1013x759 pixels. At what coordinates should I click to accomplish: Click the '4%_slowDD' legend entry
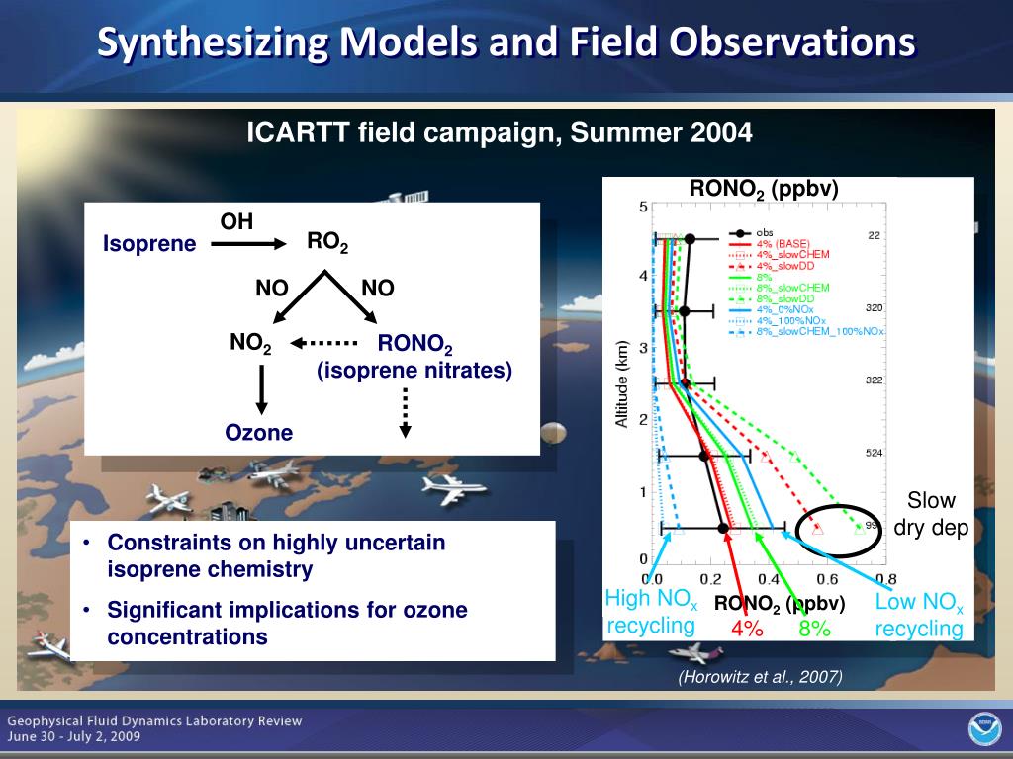[x=772, y=266]
